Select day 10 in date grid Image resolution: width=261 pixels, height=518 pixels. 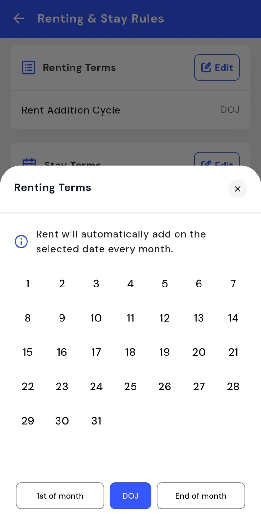pos(96,318)
